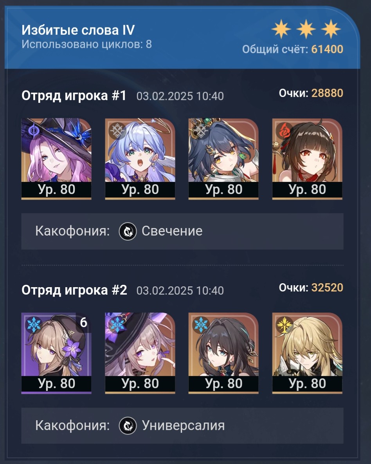Click the Отряд игрока #2 heading
371x464 pixels.
[x=74, y=290]
